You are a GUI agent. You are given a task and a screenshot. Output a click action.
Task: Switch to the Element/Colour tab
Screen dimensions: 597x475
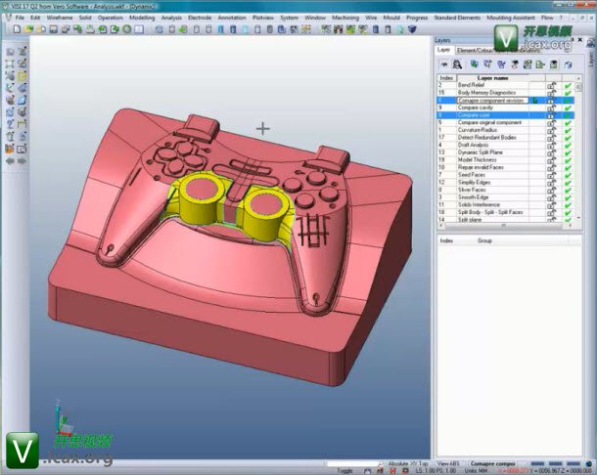tap(474, 50)
